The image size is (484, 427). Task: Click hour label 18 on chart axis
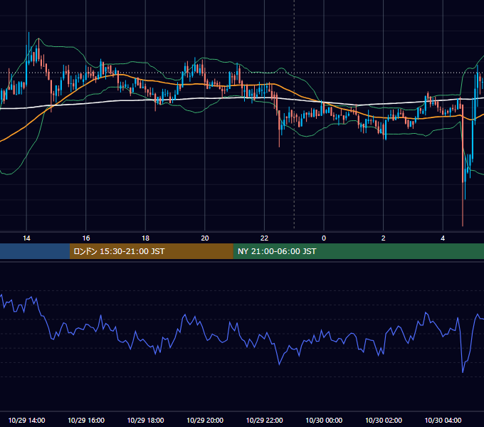[145, 238]
